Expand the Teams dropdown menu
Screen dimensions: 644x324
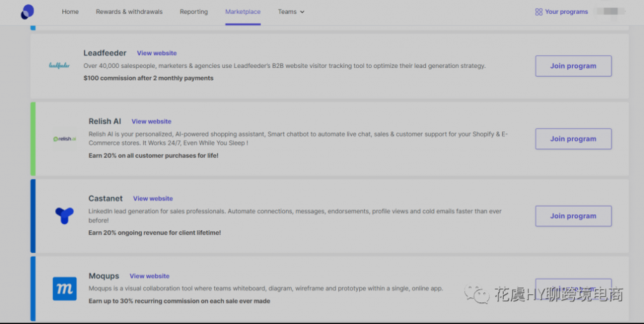pyautogui.click(x=291, y=12)
